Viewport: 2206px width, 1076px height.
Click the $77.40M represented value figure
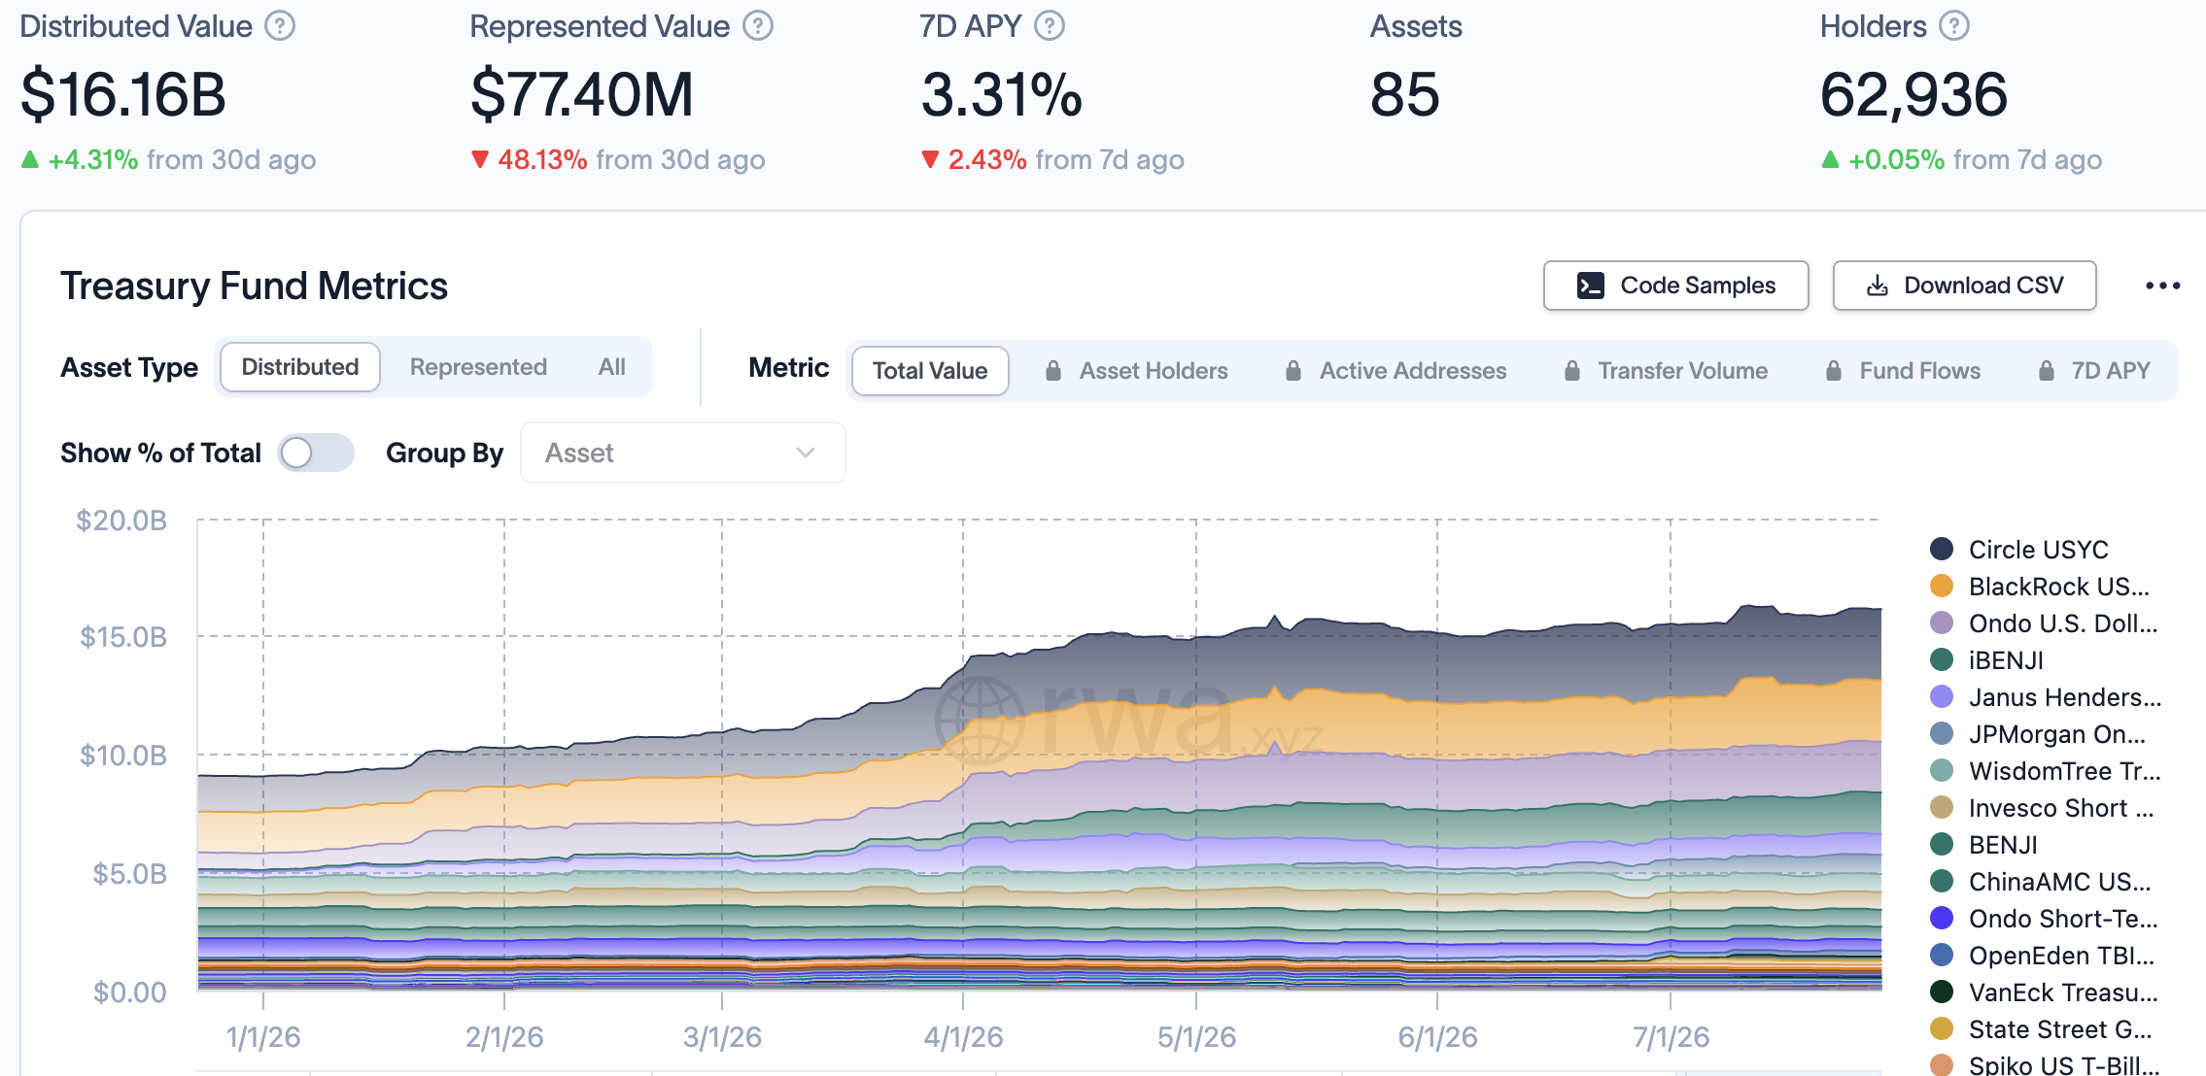(x=582, y=95)
